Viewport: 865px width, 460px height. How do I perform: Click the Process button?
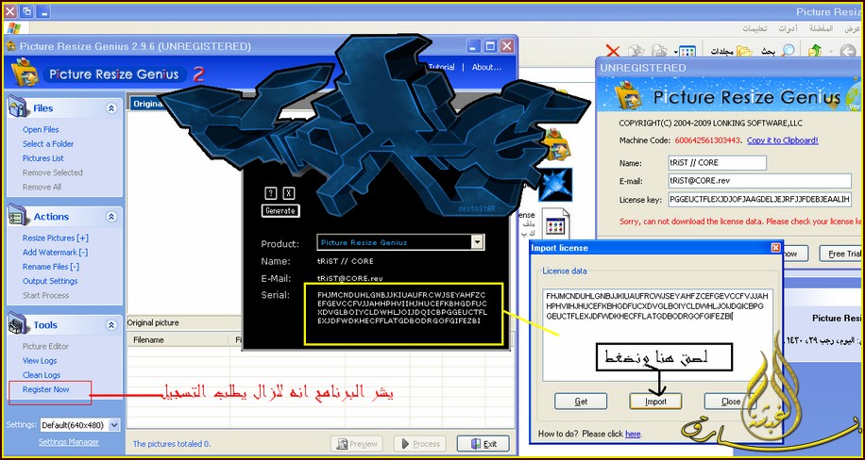pos(419,444)
